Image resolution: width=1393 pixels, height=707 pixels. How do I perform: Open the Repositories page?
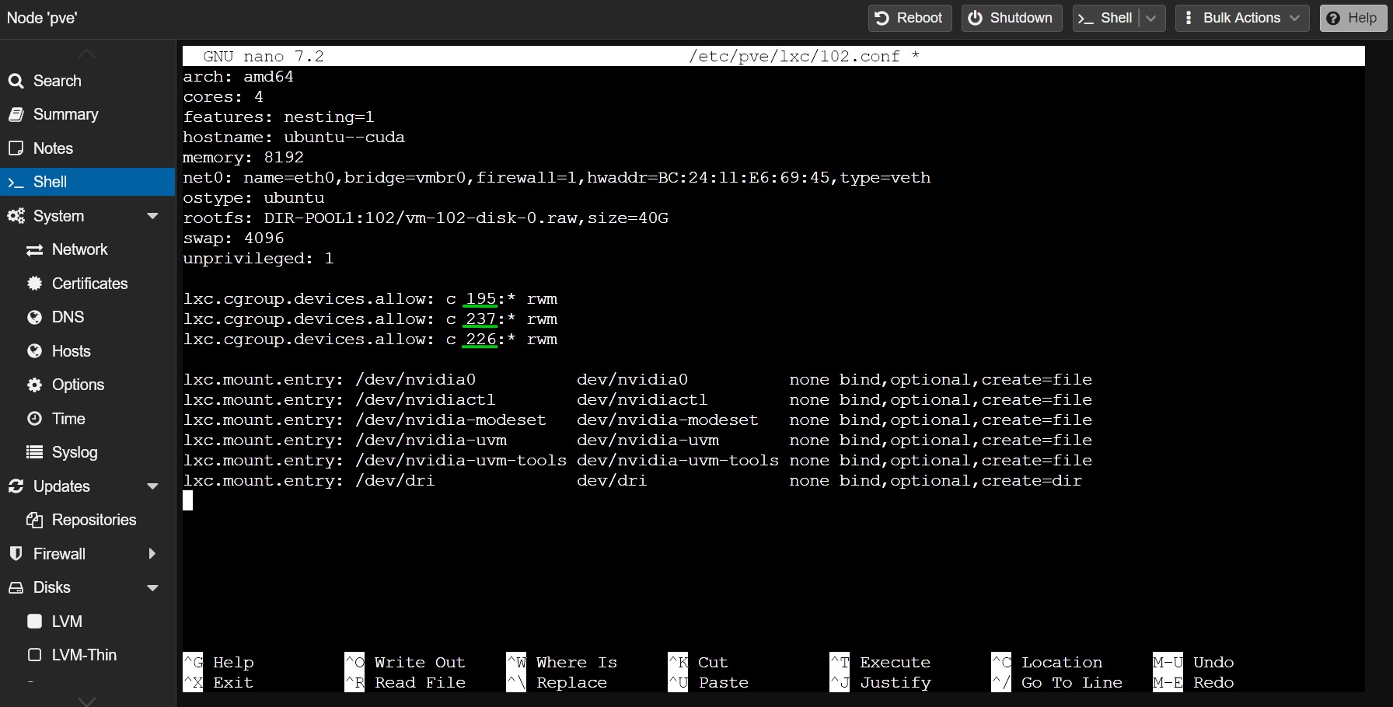point(88,520)
